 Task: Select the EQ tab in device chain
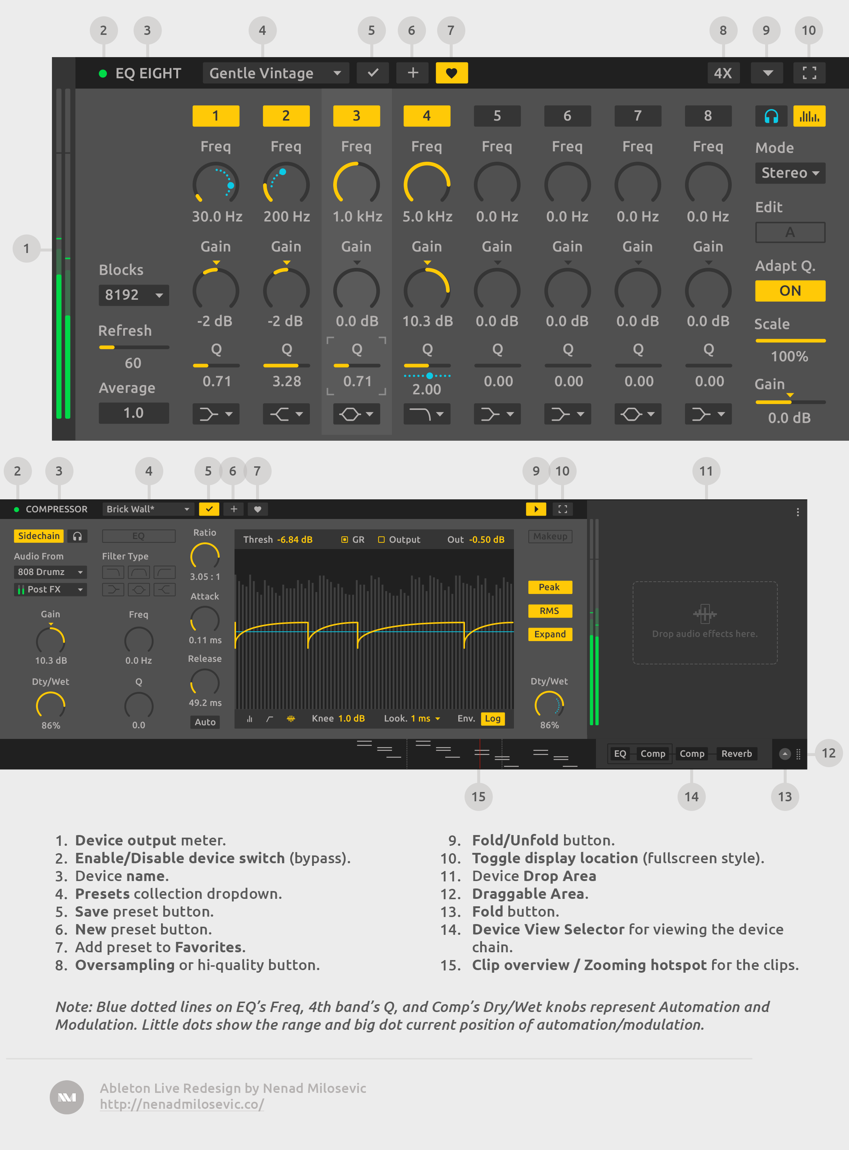(620, 754)
